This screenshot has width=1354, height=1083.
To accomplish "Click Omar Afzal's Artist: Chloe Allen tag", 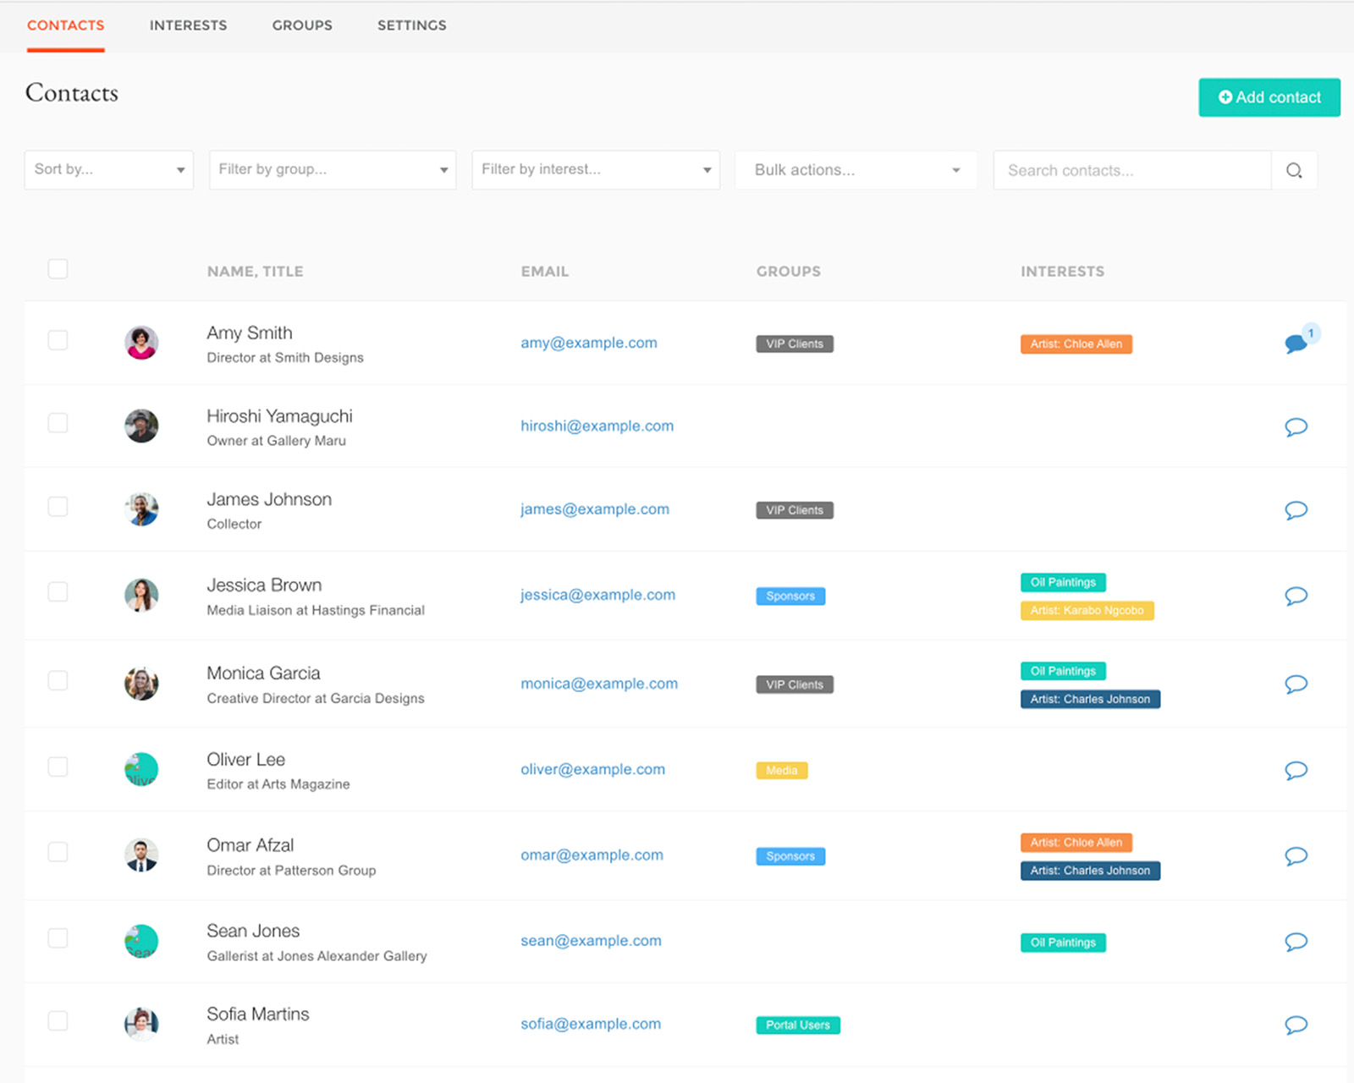I will click(1076, 843).
